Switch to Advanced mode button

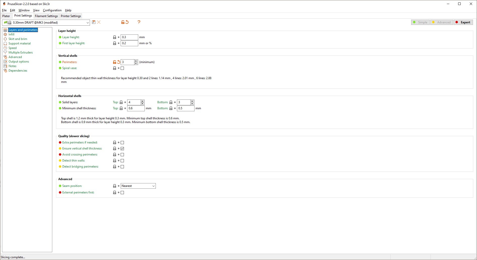pyautogui.click(x=442, y=22)
